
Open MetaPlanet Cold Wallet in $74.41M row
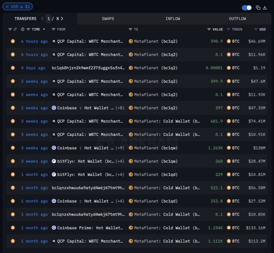coord(167,121)
